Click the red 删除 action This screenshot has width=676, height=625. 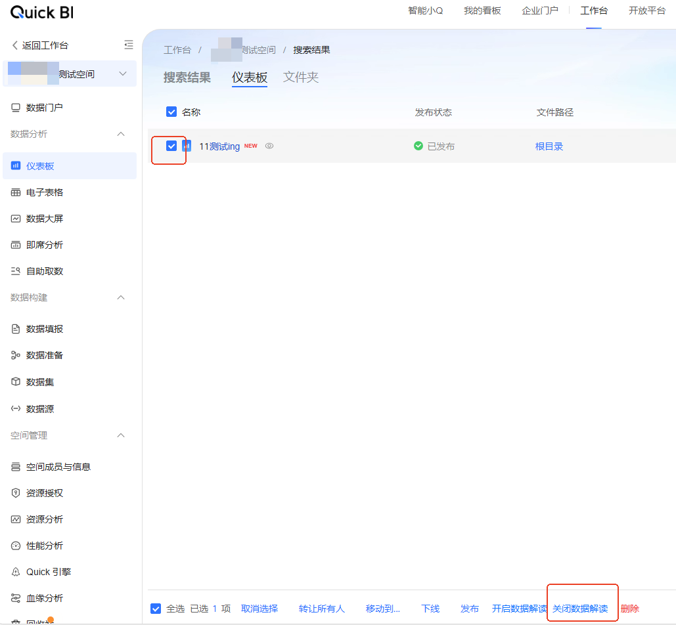[630, 609]
